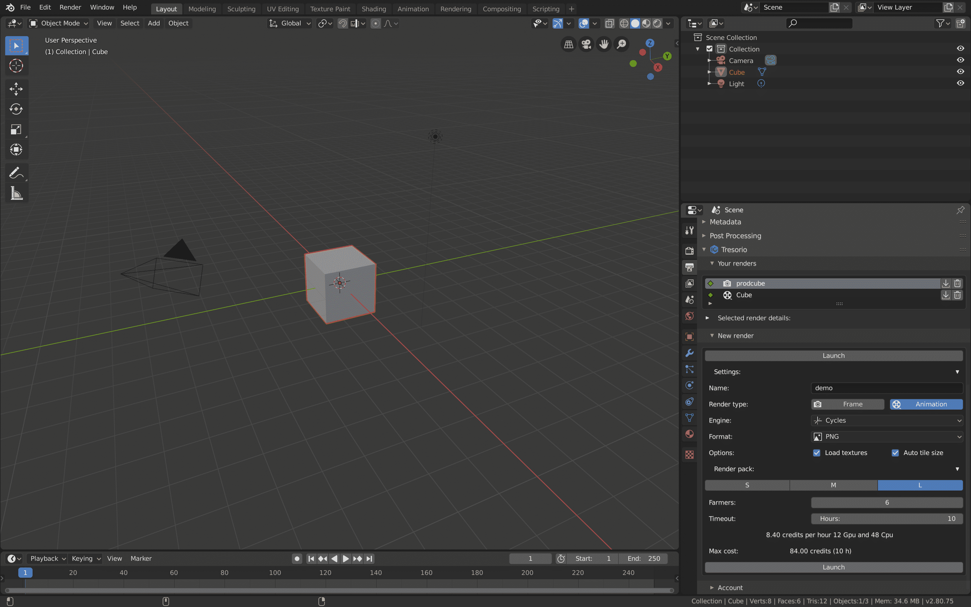Select the Annotate tool
This screenshot has height=607, width=971.
[16, 173]
